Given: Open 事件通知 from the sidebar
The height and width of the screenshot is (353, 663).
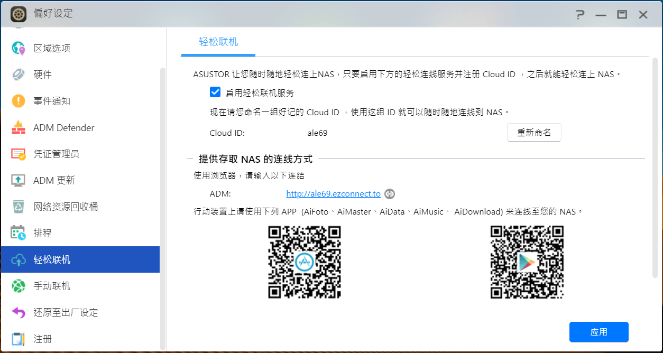Looking at the screenshot, I should (x=17, y=100).
